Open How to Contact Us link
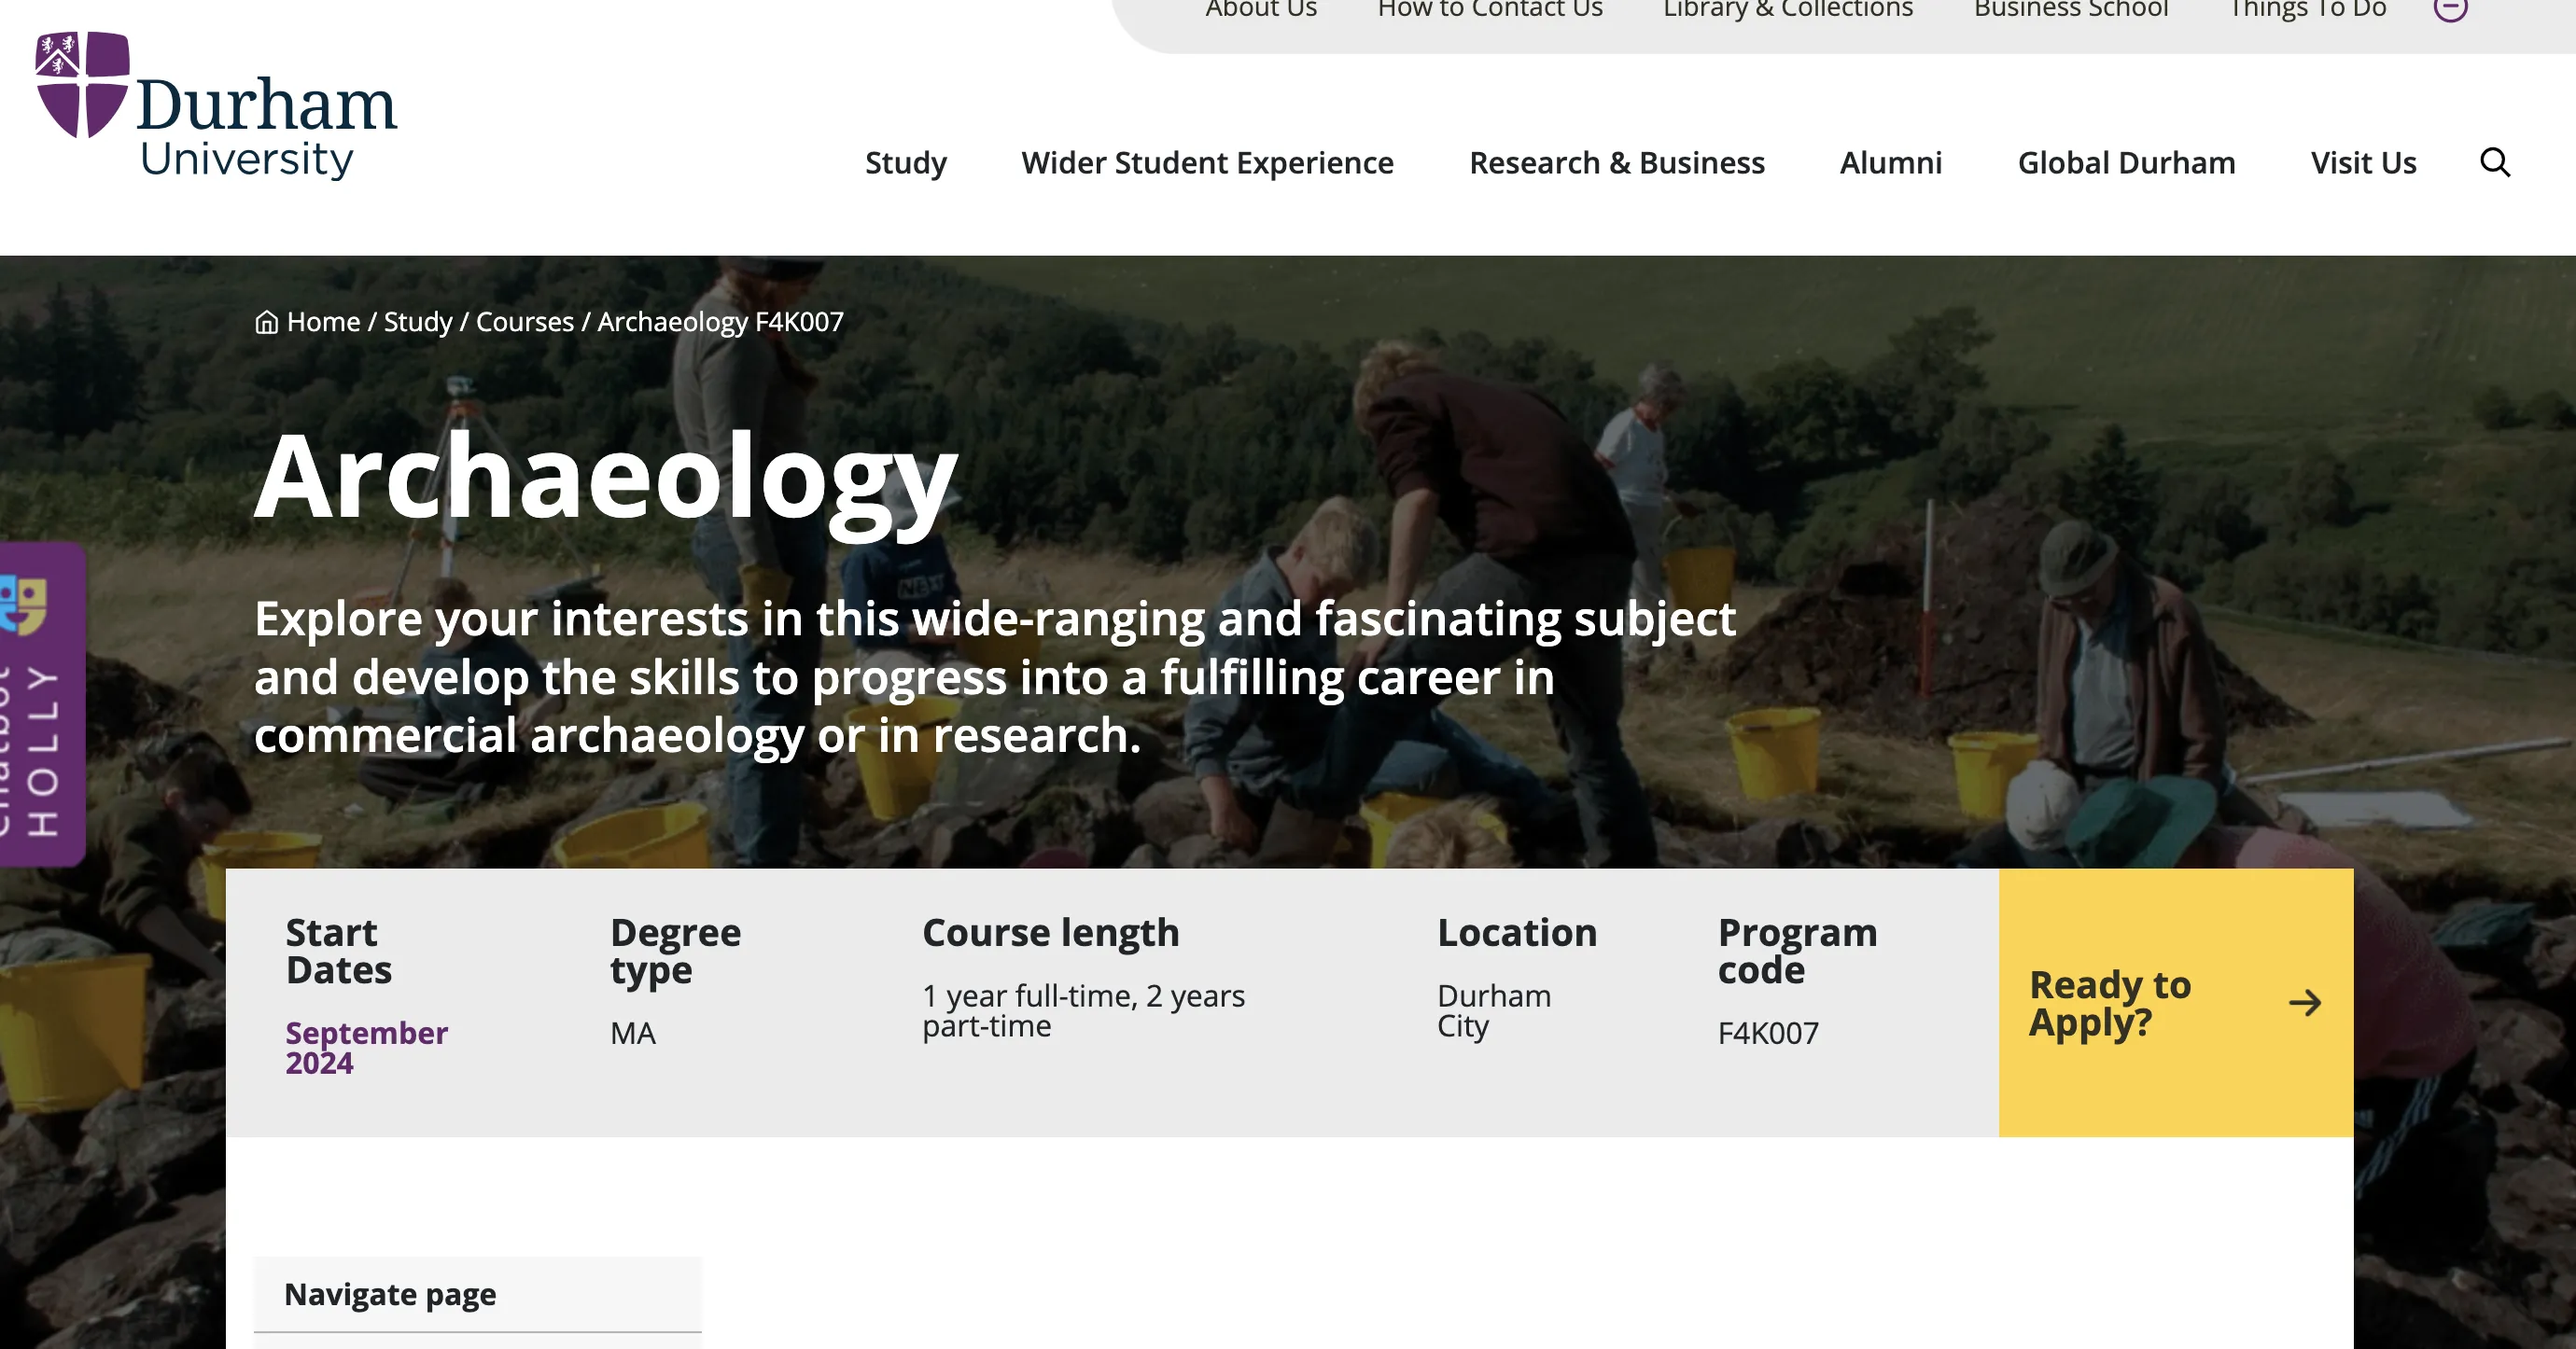 click(1489, 10)
